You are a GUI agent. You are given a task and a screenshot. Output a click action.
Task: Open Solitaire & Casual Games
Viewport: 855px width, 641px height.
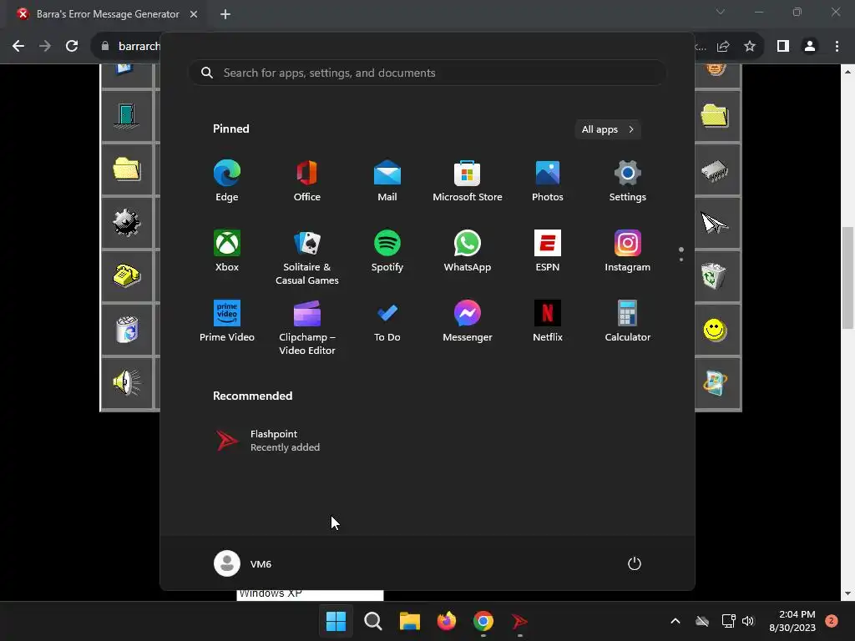pos(307,258)
